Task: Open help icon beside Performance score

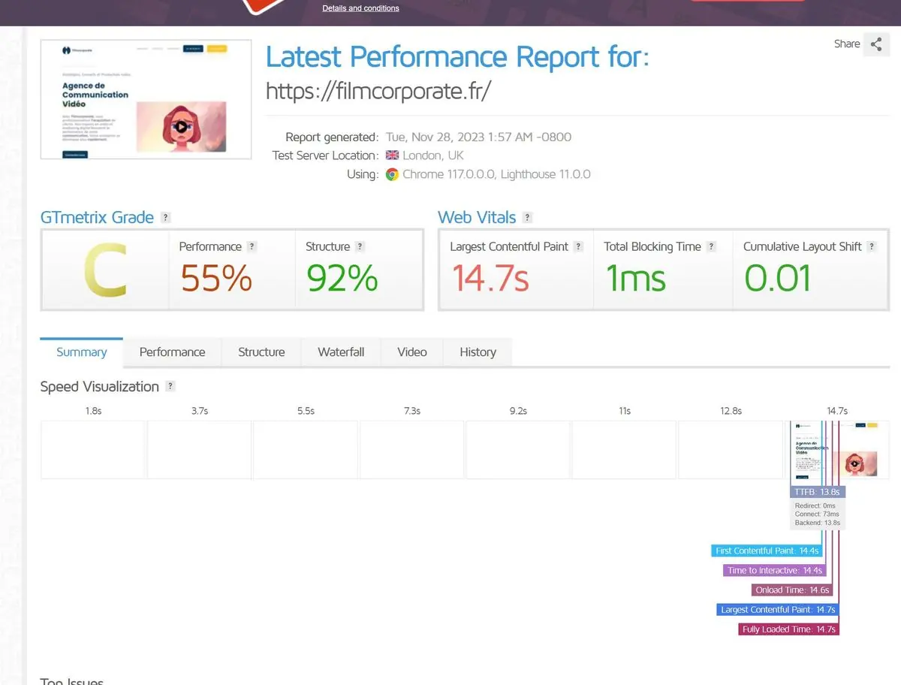Action: point(252,246)
